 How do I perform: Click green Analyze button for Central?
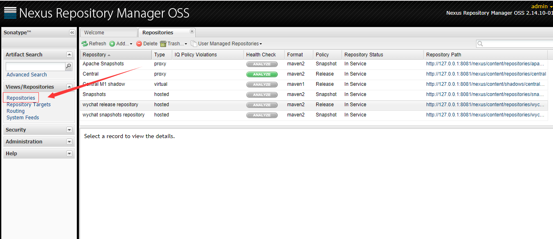[262, 74]
